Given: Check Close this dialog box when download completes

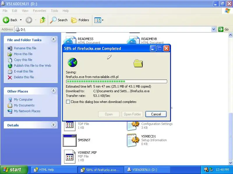Looking at the screenshot, I should (68, 102).
